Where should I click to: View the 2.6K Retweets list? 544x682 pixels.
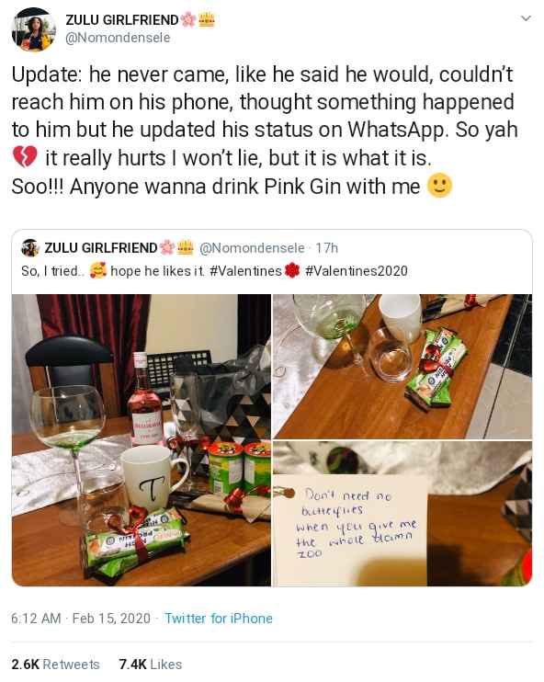click(55, 665)
